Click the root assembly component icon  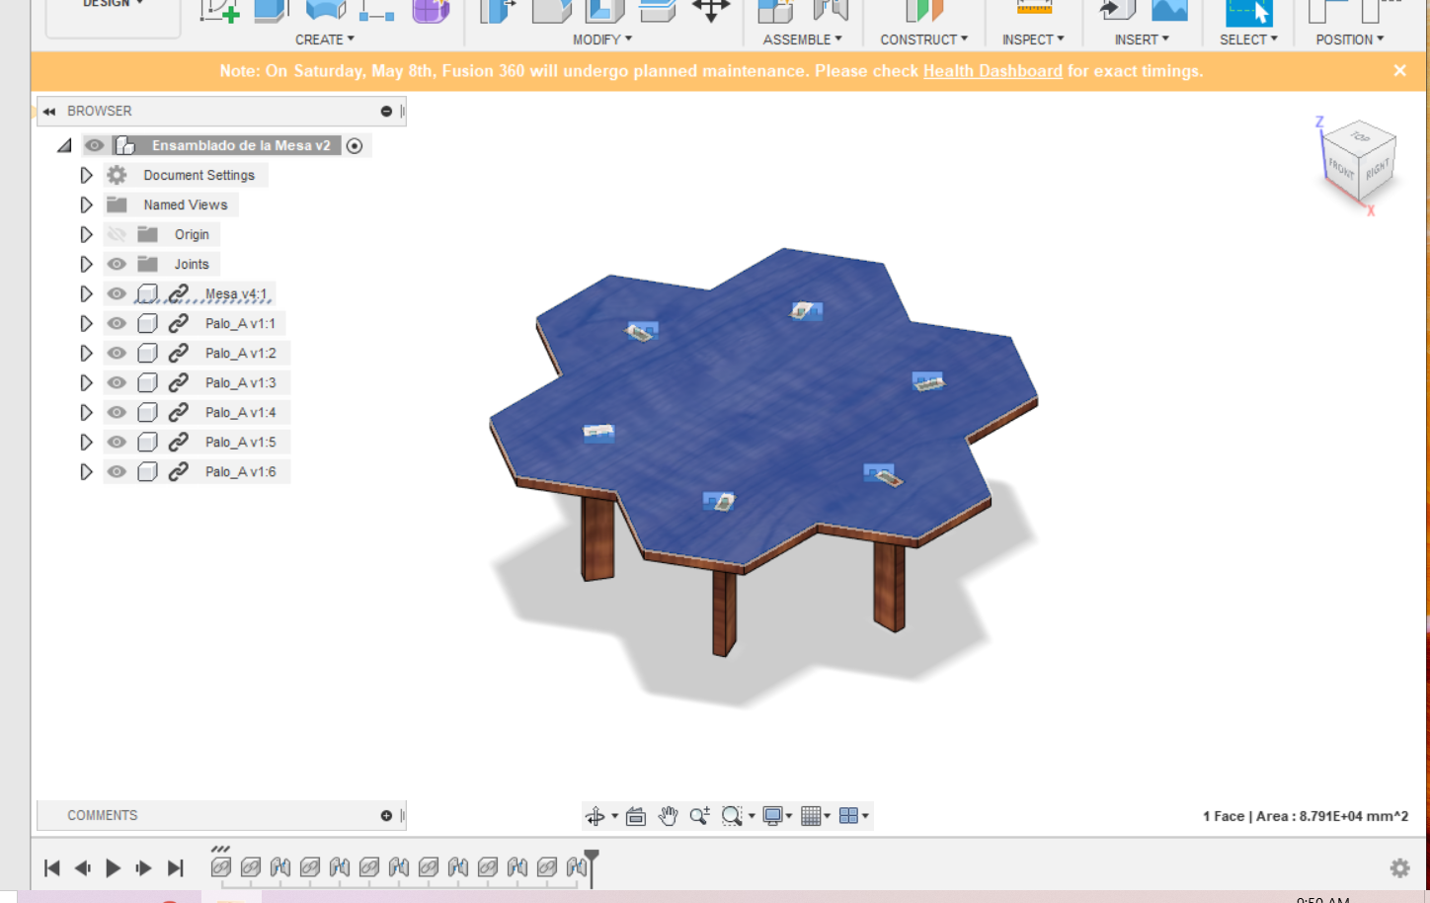[124, 145]
